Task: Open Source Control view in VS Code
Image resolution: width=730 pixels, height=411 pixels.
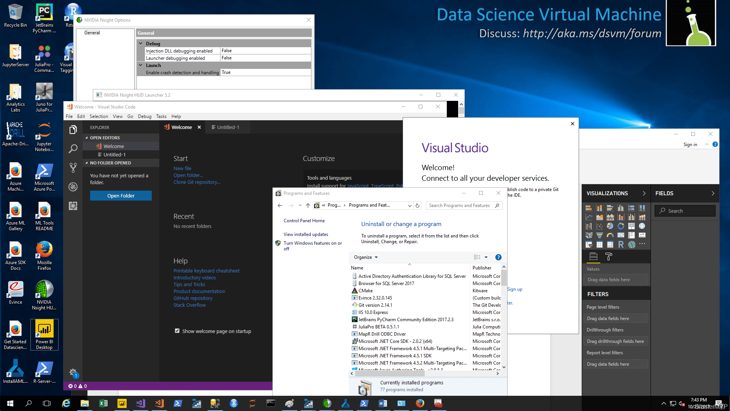Action: 73,168
